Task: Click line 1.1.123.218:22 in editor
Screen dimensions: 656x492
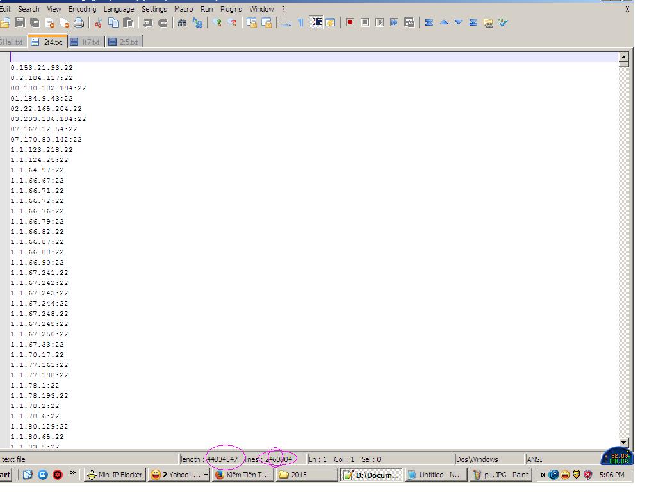Action: coord(42,150)
